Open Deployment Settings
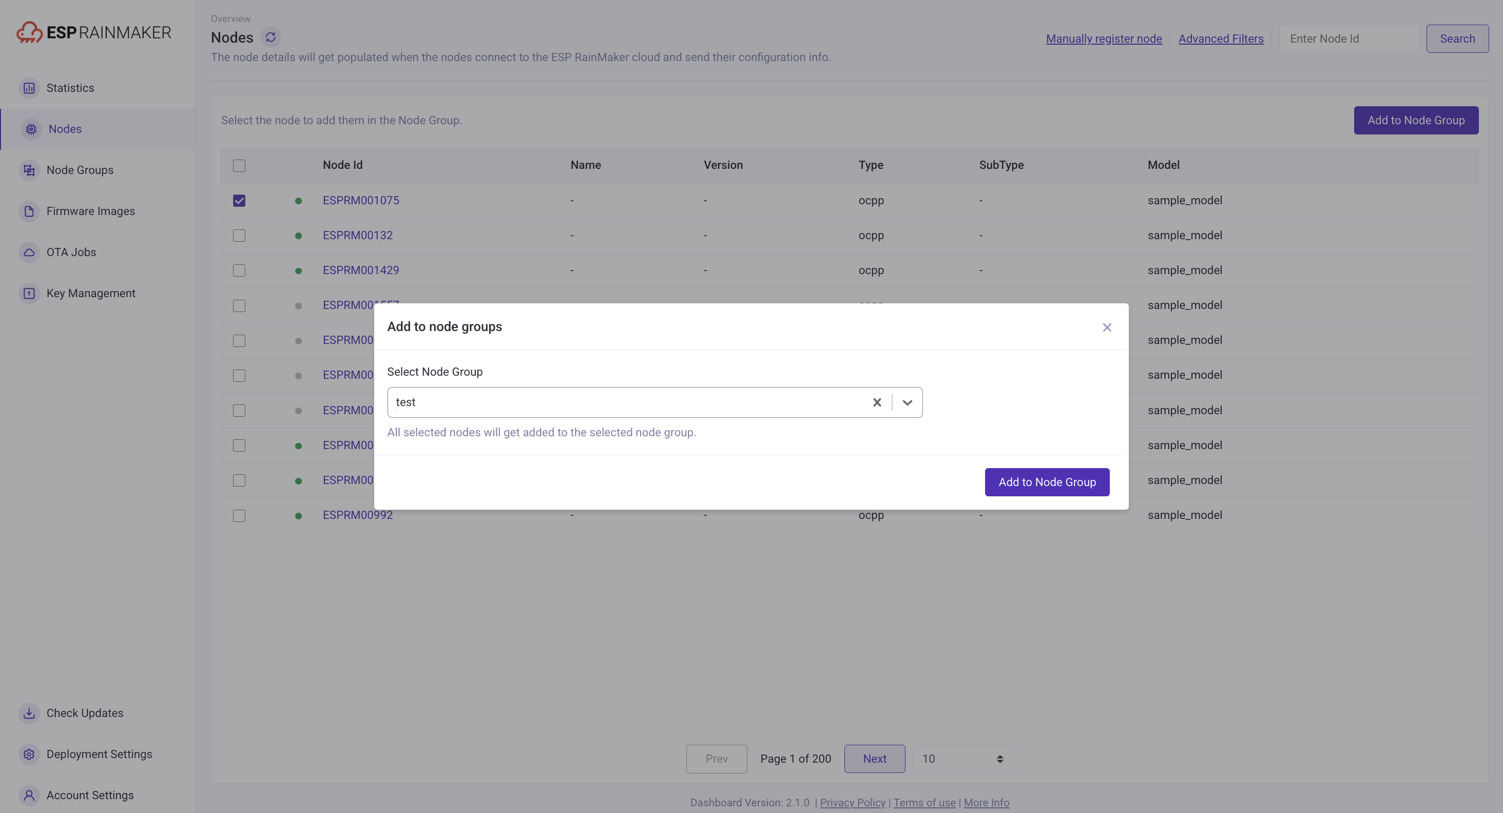The height and width of the screenshot is (813, 1503). tap(99, 754)
